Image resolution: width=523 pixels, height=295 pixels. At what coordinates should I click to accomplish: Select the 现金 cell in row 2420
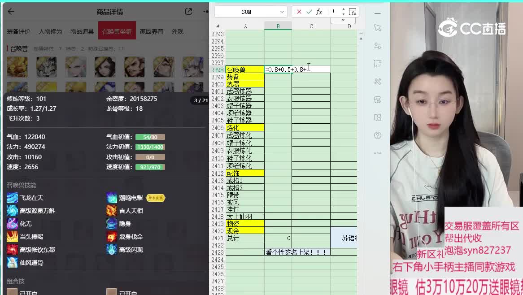point(245,231)
